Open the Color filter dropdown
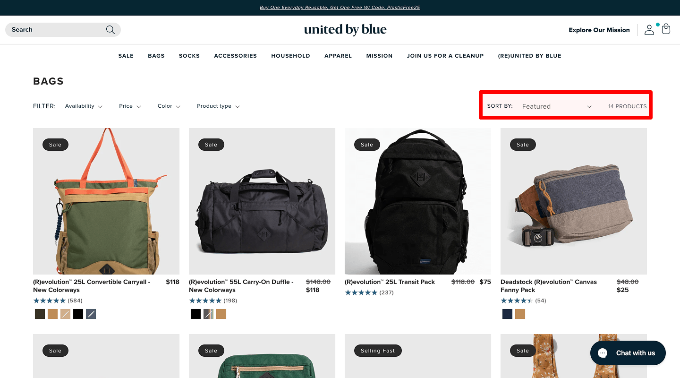 169,106
